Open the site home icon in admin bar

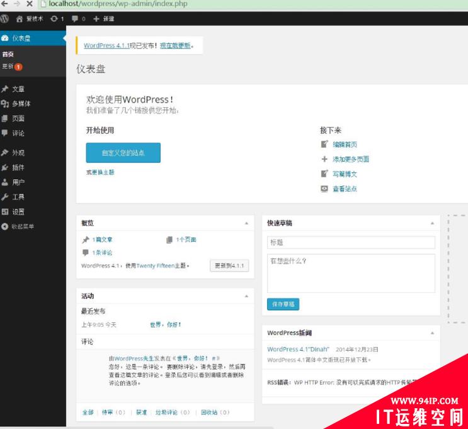click(20, 19)
